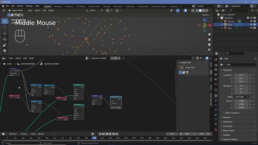Switch to the Shading workspace tab
This screenshot has width=258, height=145.
106,6
